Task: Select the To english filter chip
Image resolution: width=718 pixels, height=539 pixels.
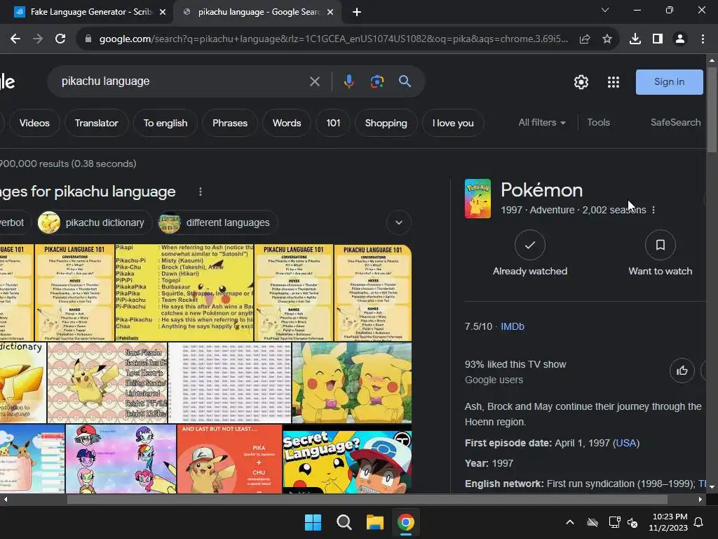Action: [x=165, y=123]
